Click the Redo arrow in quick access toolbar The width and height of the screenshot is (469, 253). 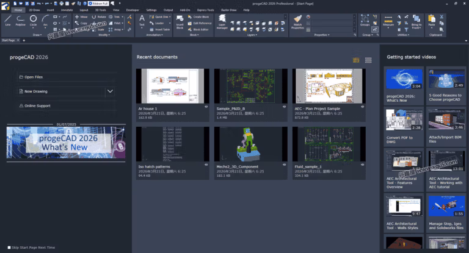[46, 4]
